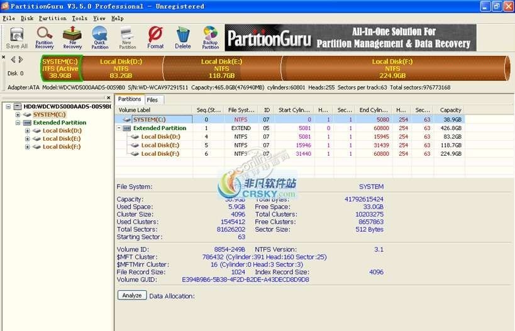The image size is (515, 331).
Task: Click the Quick Partition icon
Action: 100,38
